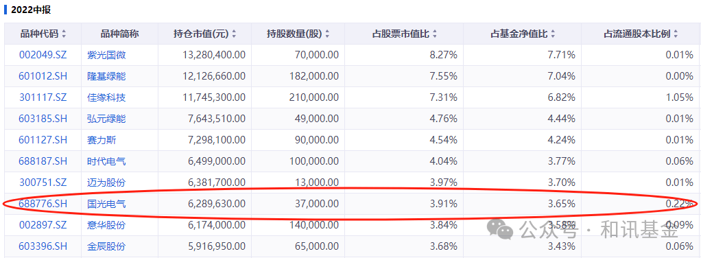Sort by 占基金净值比 column arrows
This screenshot has height=258, width=701.
553,34
